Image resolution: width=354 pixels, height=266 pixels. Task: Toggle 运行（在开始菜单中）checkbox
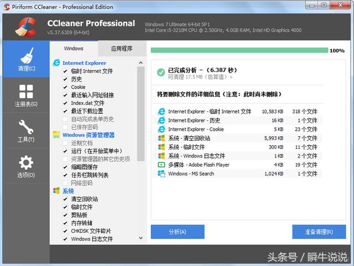coord(65,151)
